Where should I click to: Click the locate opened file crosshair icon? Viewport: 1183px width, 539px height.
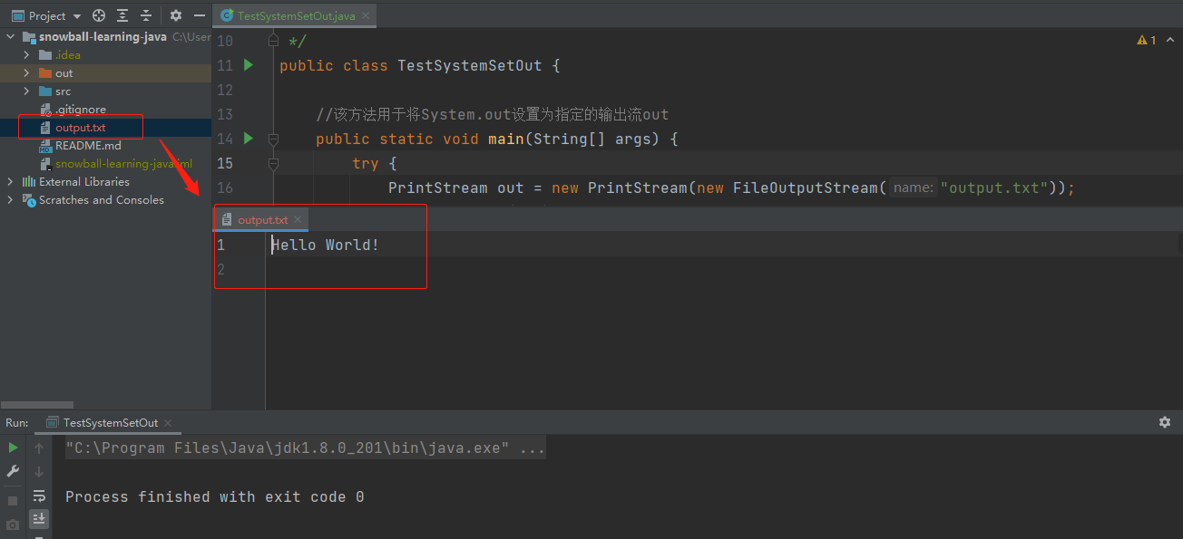coord(99,15)
